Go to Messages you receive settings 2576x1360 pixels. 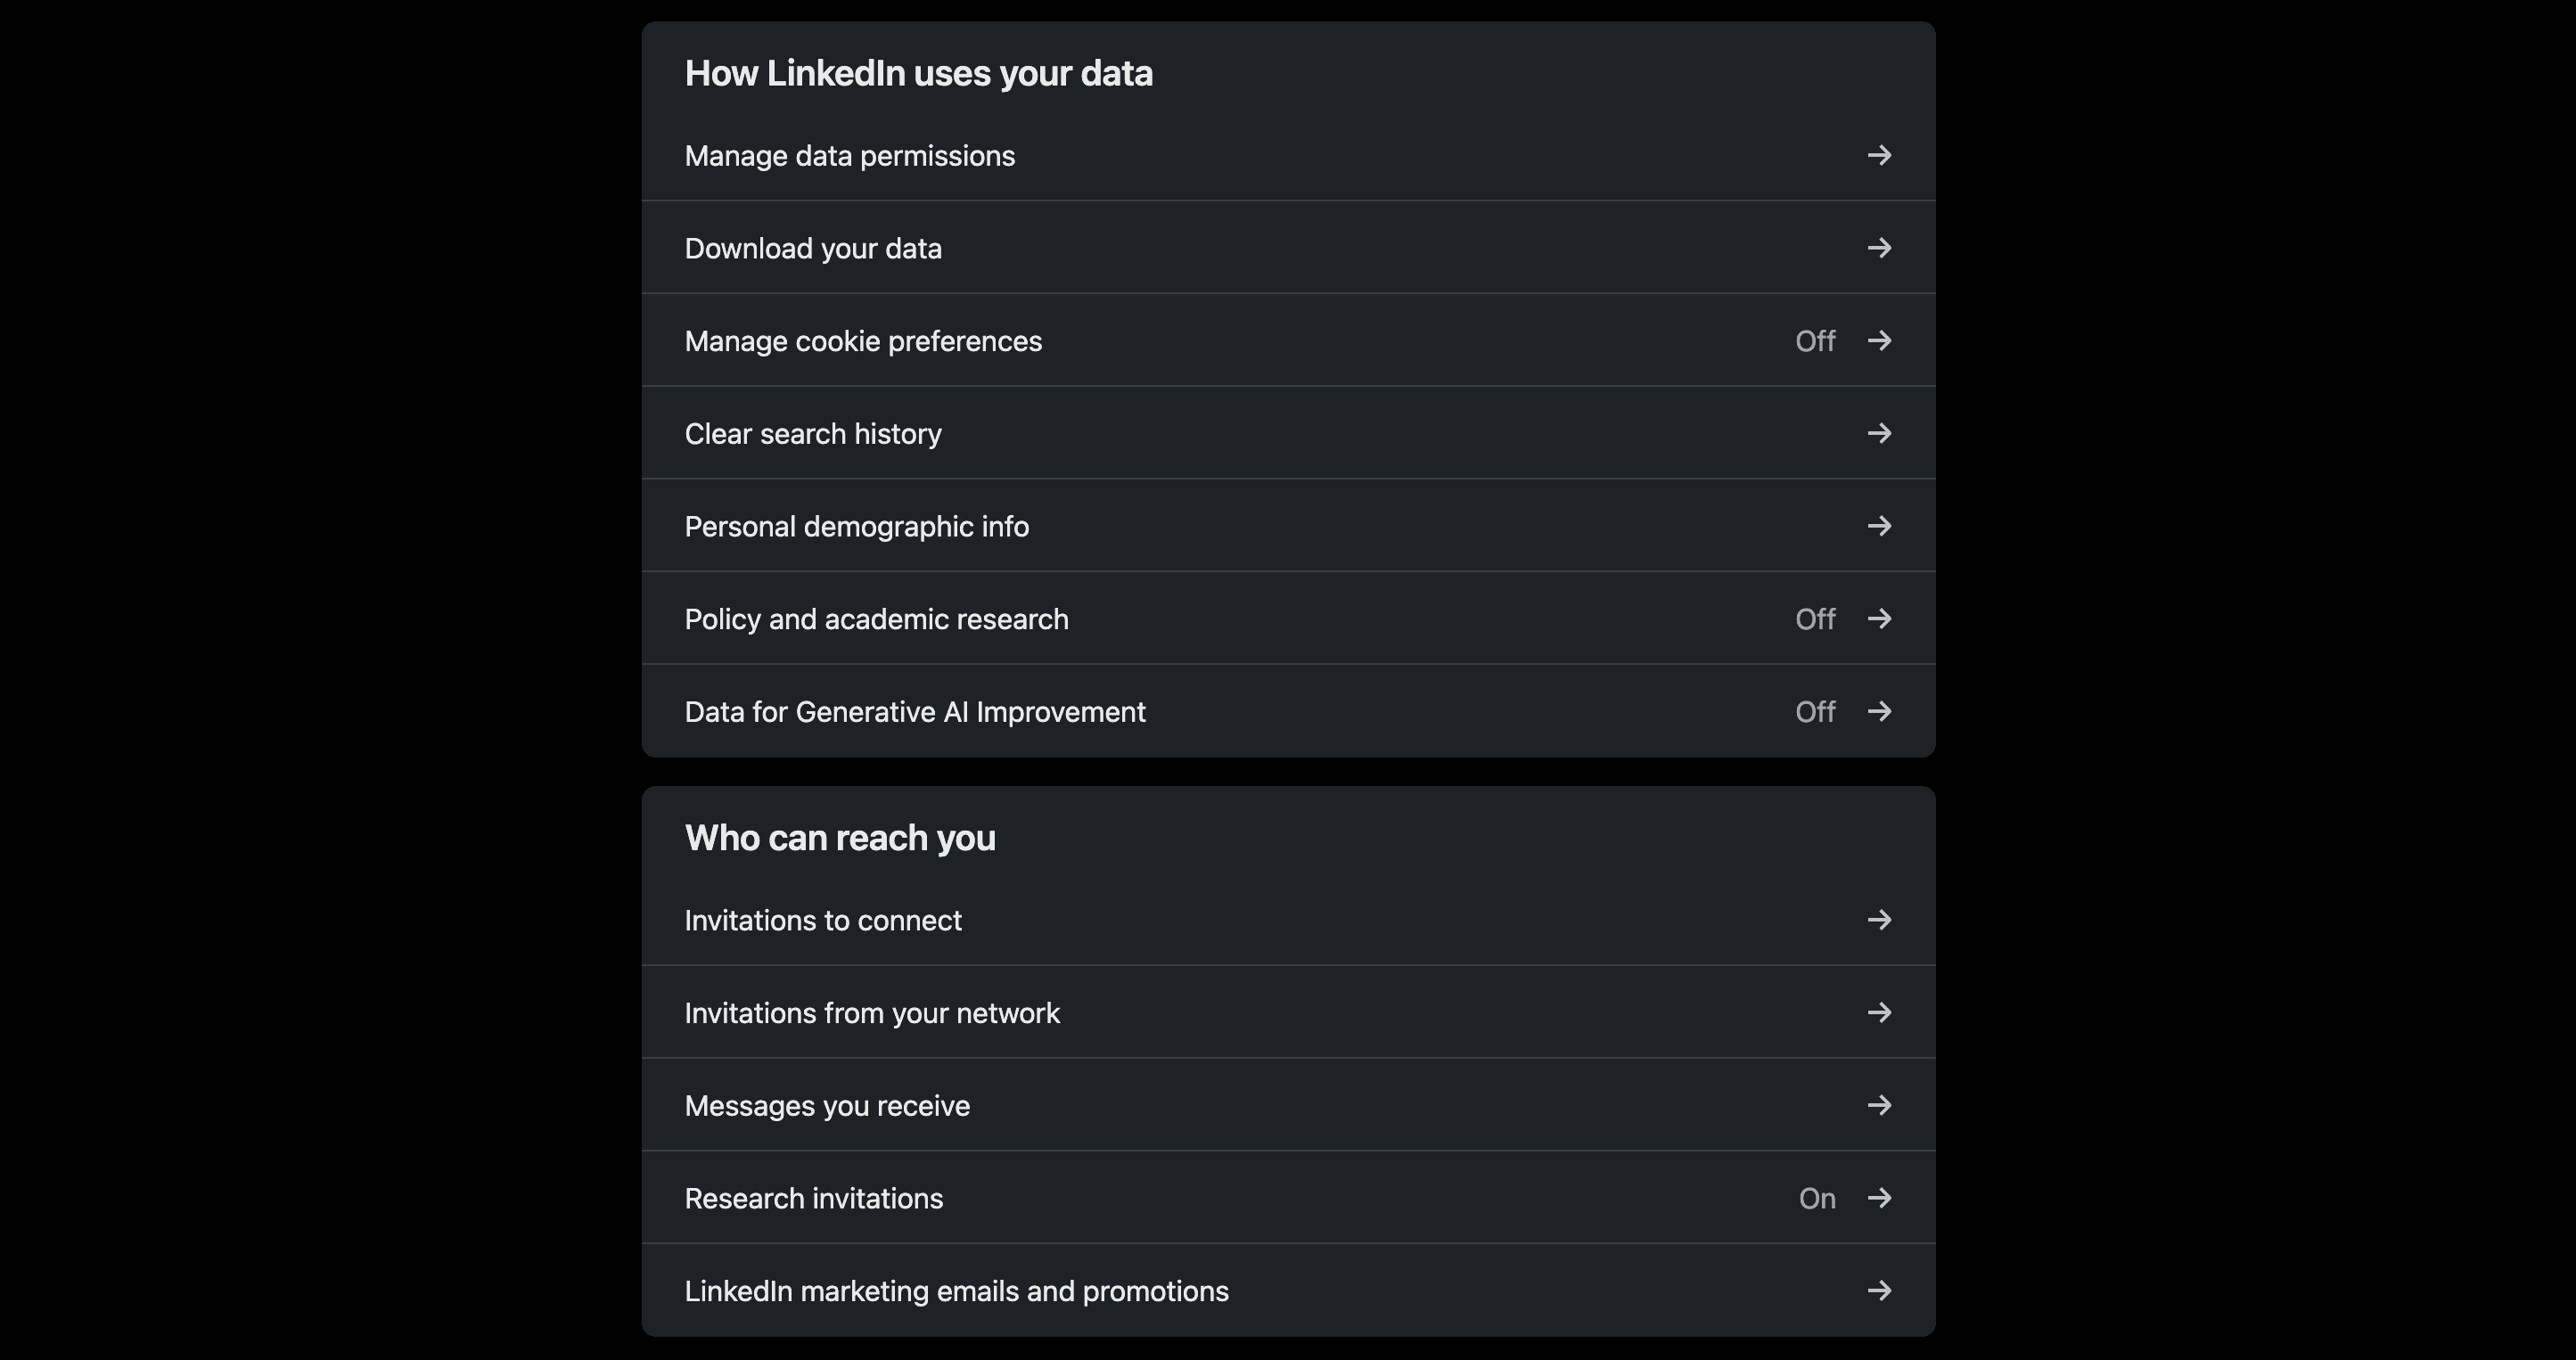click(827, 1106)
